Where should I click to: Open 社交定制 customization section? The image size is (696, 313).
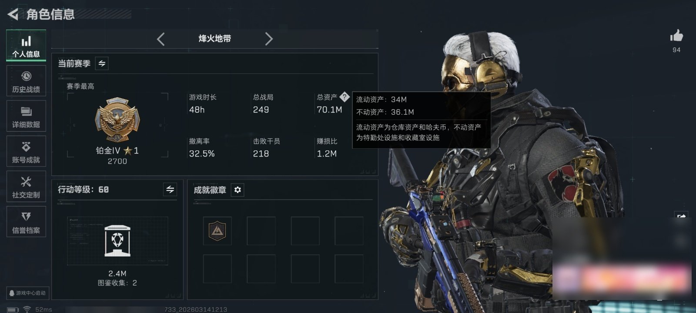26,186
